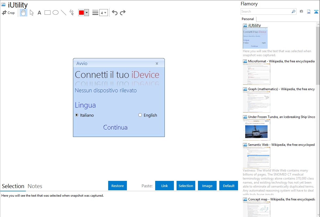Switch to the Notes tab
This screenshot has height=217, width=320.
click(35, 186)
